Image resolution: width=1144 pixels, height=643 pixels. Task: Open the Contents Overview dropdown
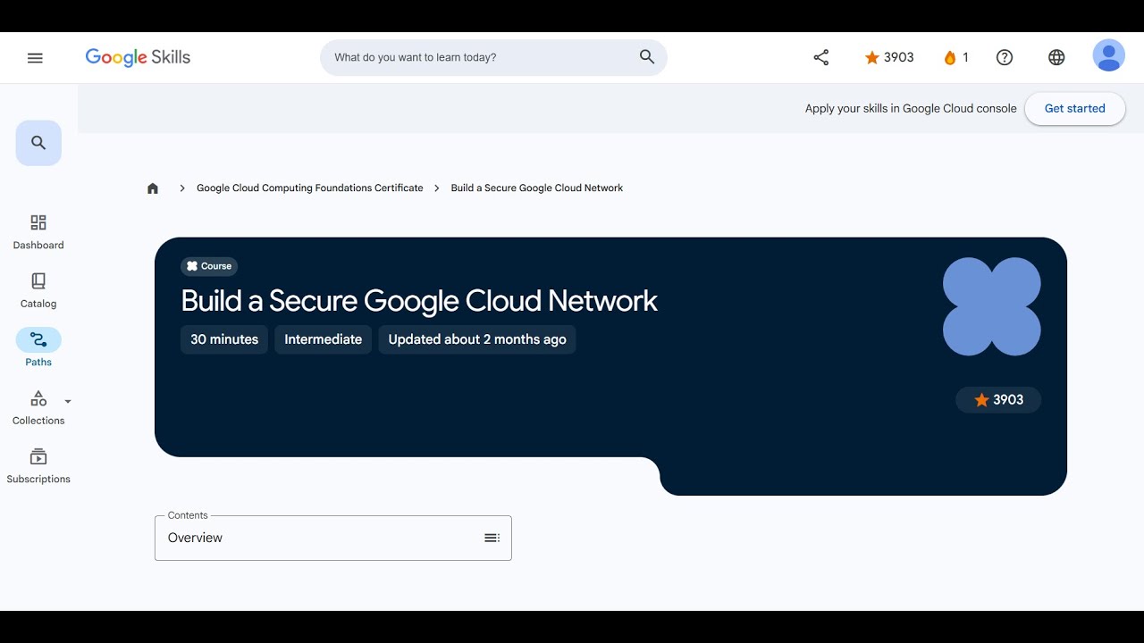[x=333, y=538]
